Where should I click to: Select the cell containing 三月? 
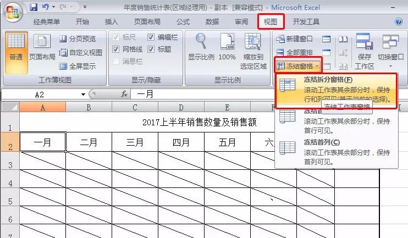135,142
